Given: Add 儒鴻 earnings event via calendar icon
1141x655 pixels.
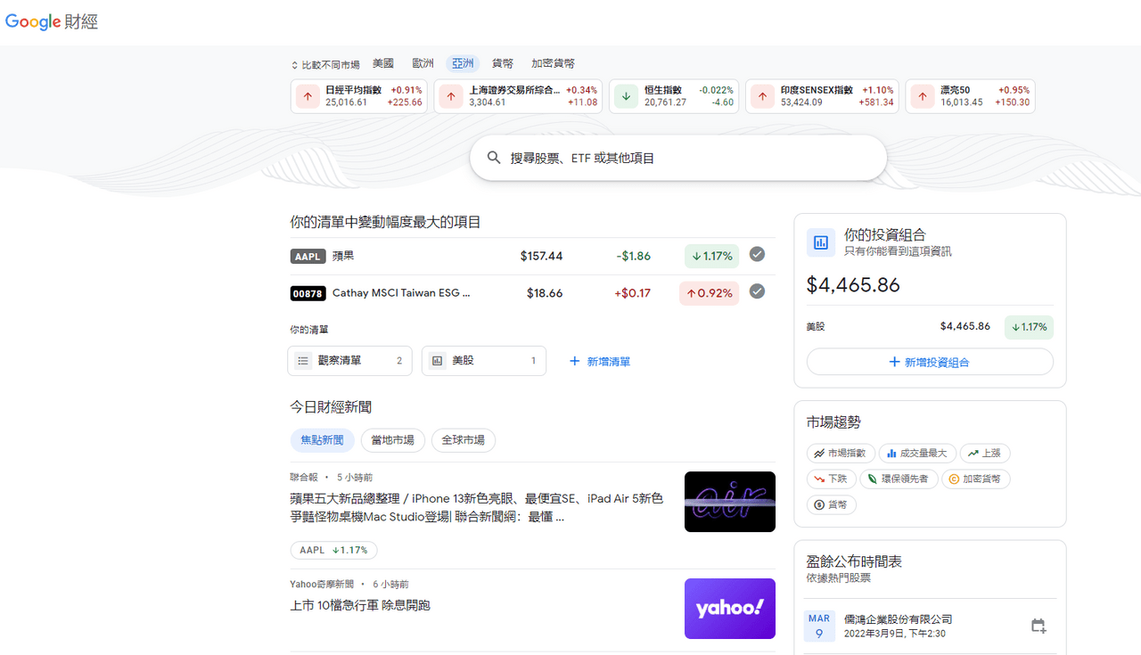Looking at the screenshot, I should pyautogui.click(x=1038, y=625).
